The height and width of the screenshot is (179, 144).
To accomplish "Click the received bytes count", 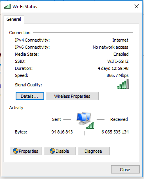I will click(115, 132).
